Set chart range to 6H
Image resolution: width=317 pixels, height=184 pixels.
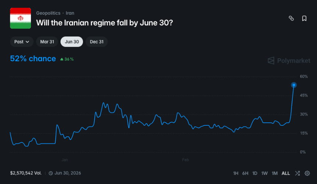245,173
